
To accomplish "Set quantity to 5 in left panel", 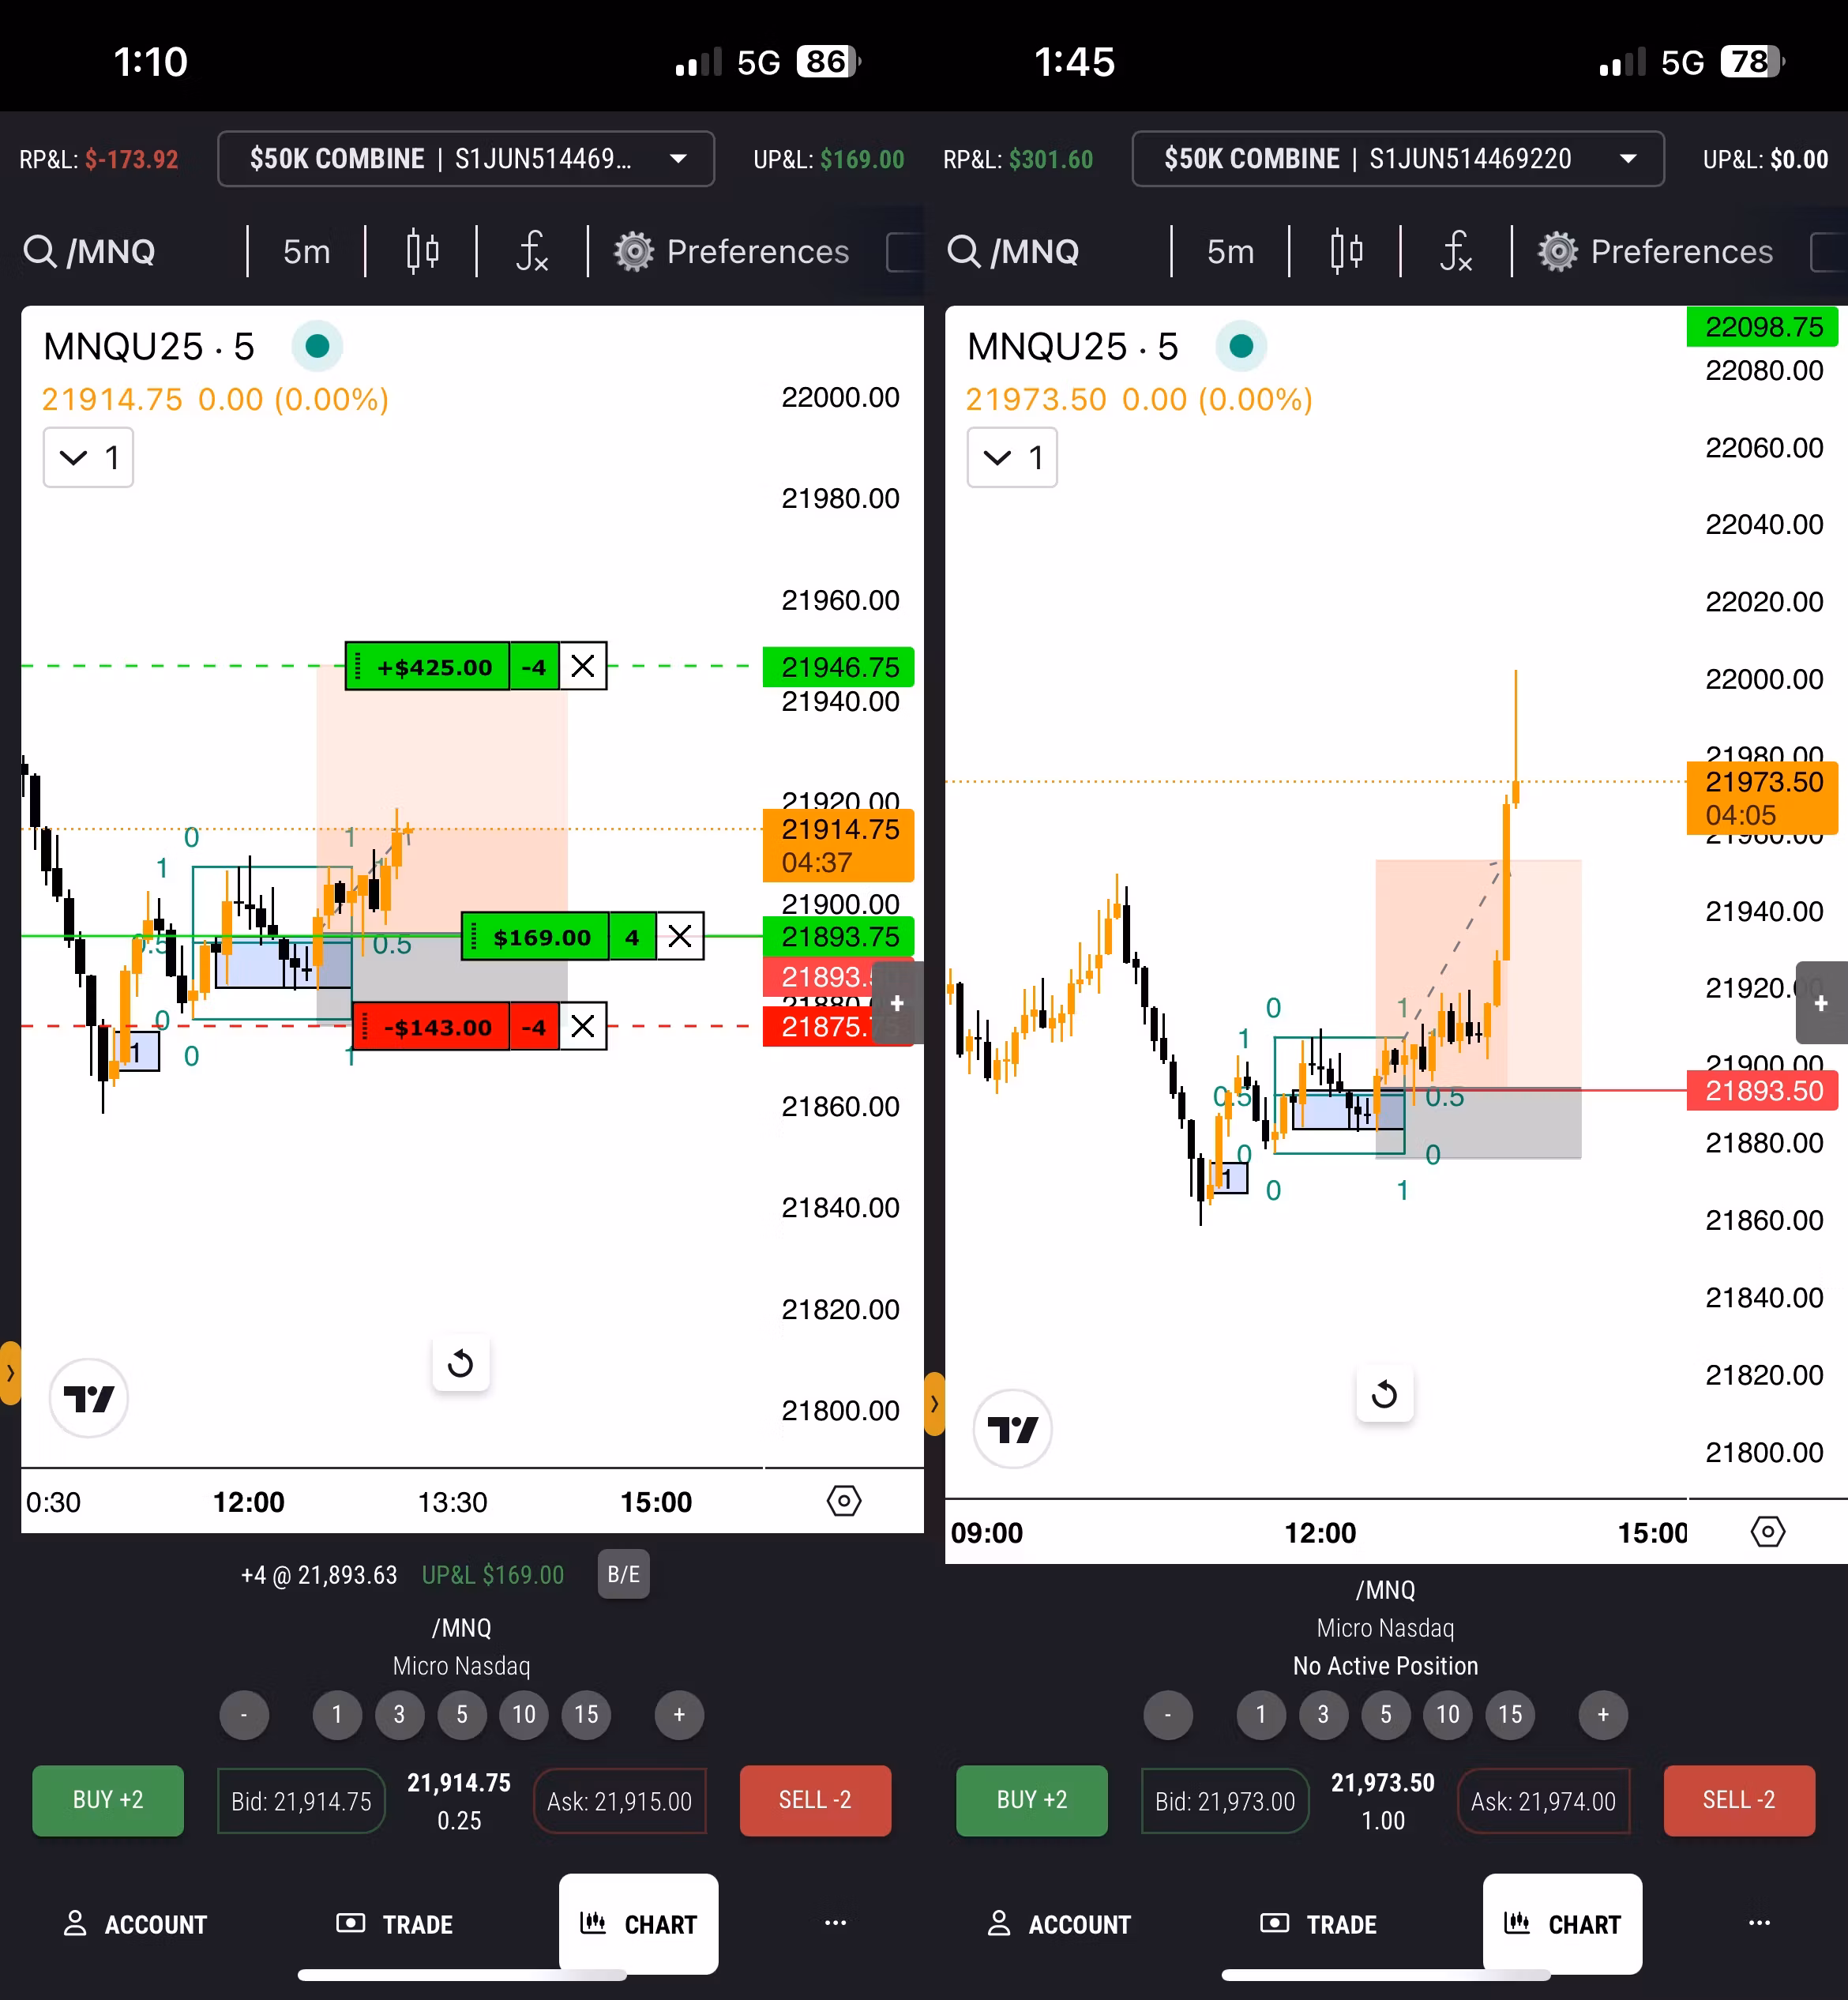I will (462, 1715).
